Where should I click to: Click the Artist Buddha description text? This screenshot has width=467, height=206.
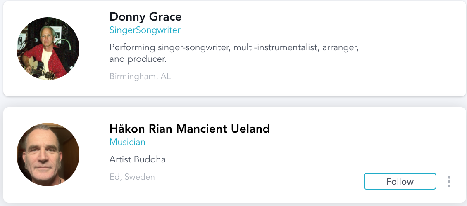point(137,159)
